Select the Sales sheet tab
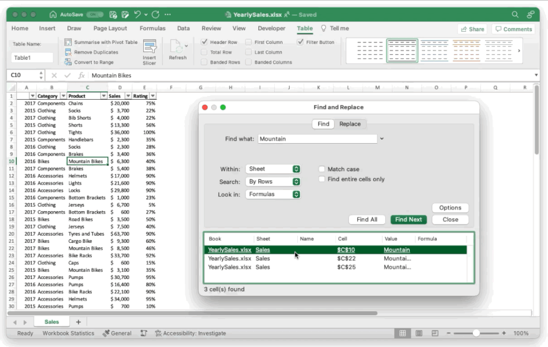 52,322
